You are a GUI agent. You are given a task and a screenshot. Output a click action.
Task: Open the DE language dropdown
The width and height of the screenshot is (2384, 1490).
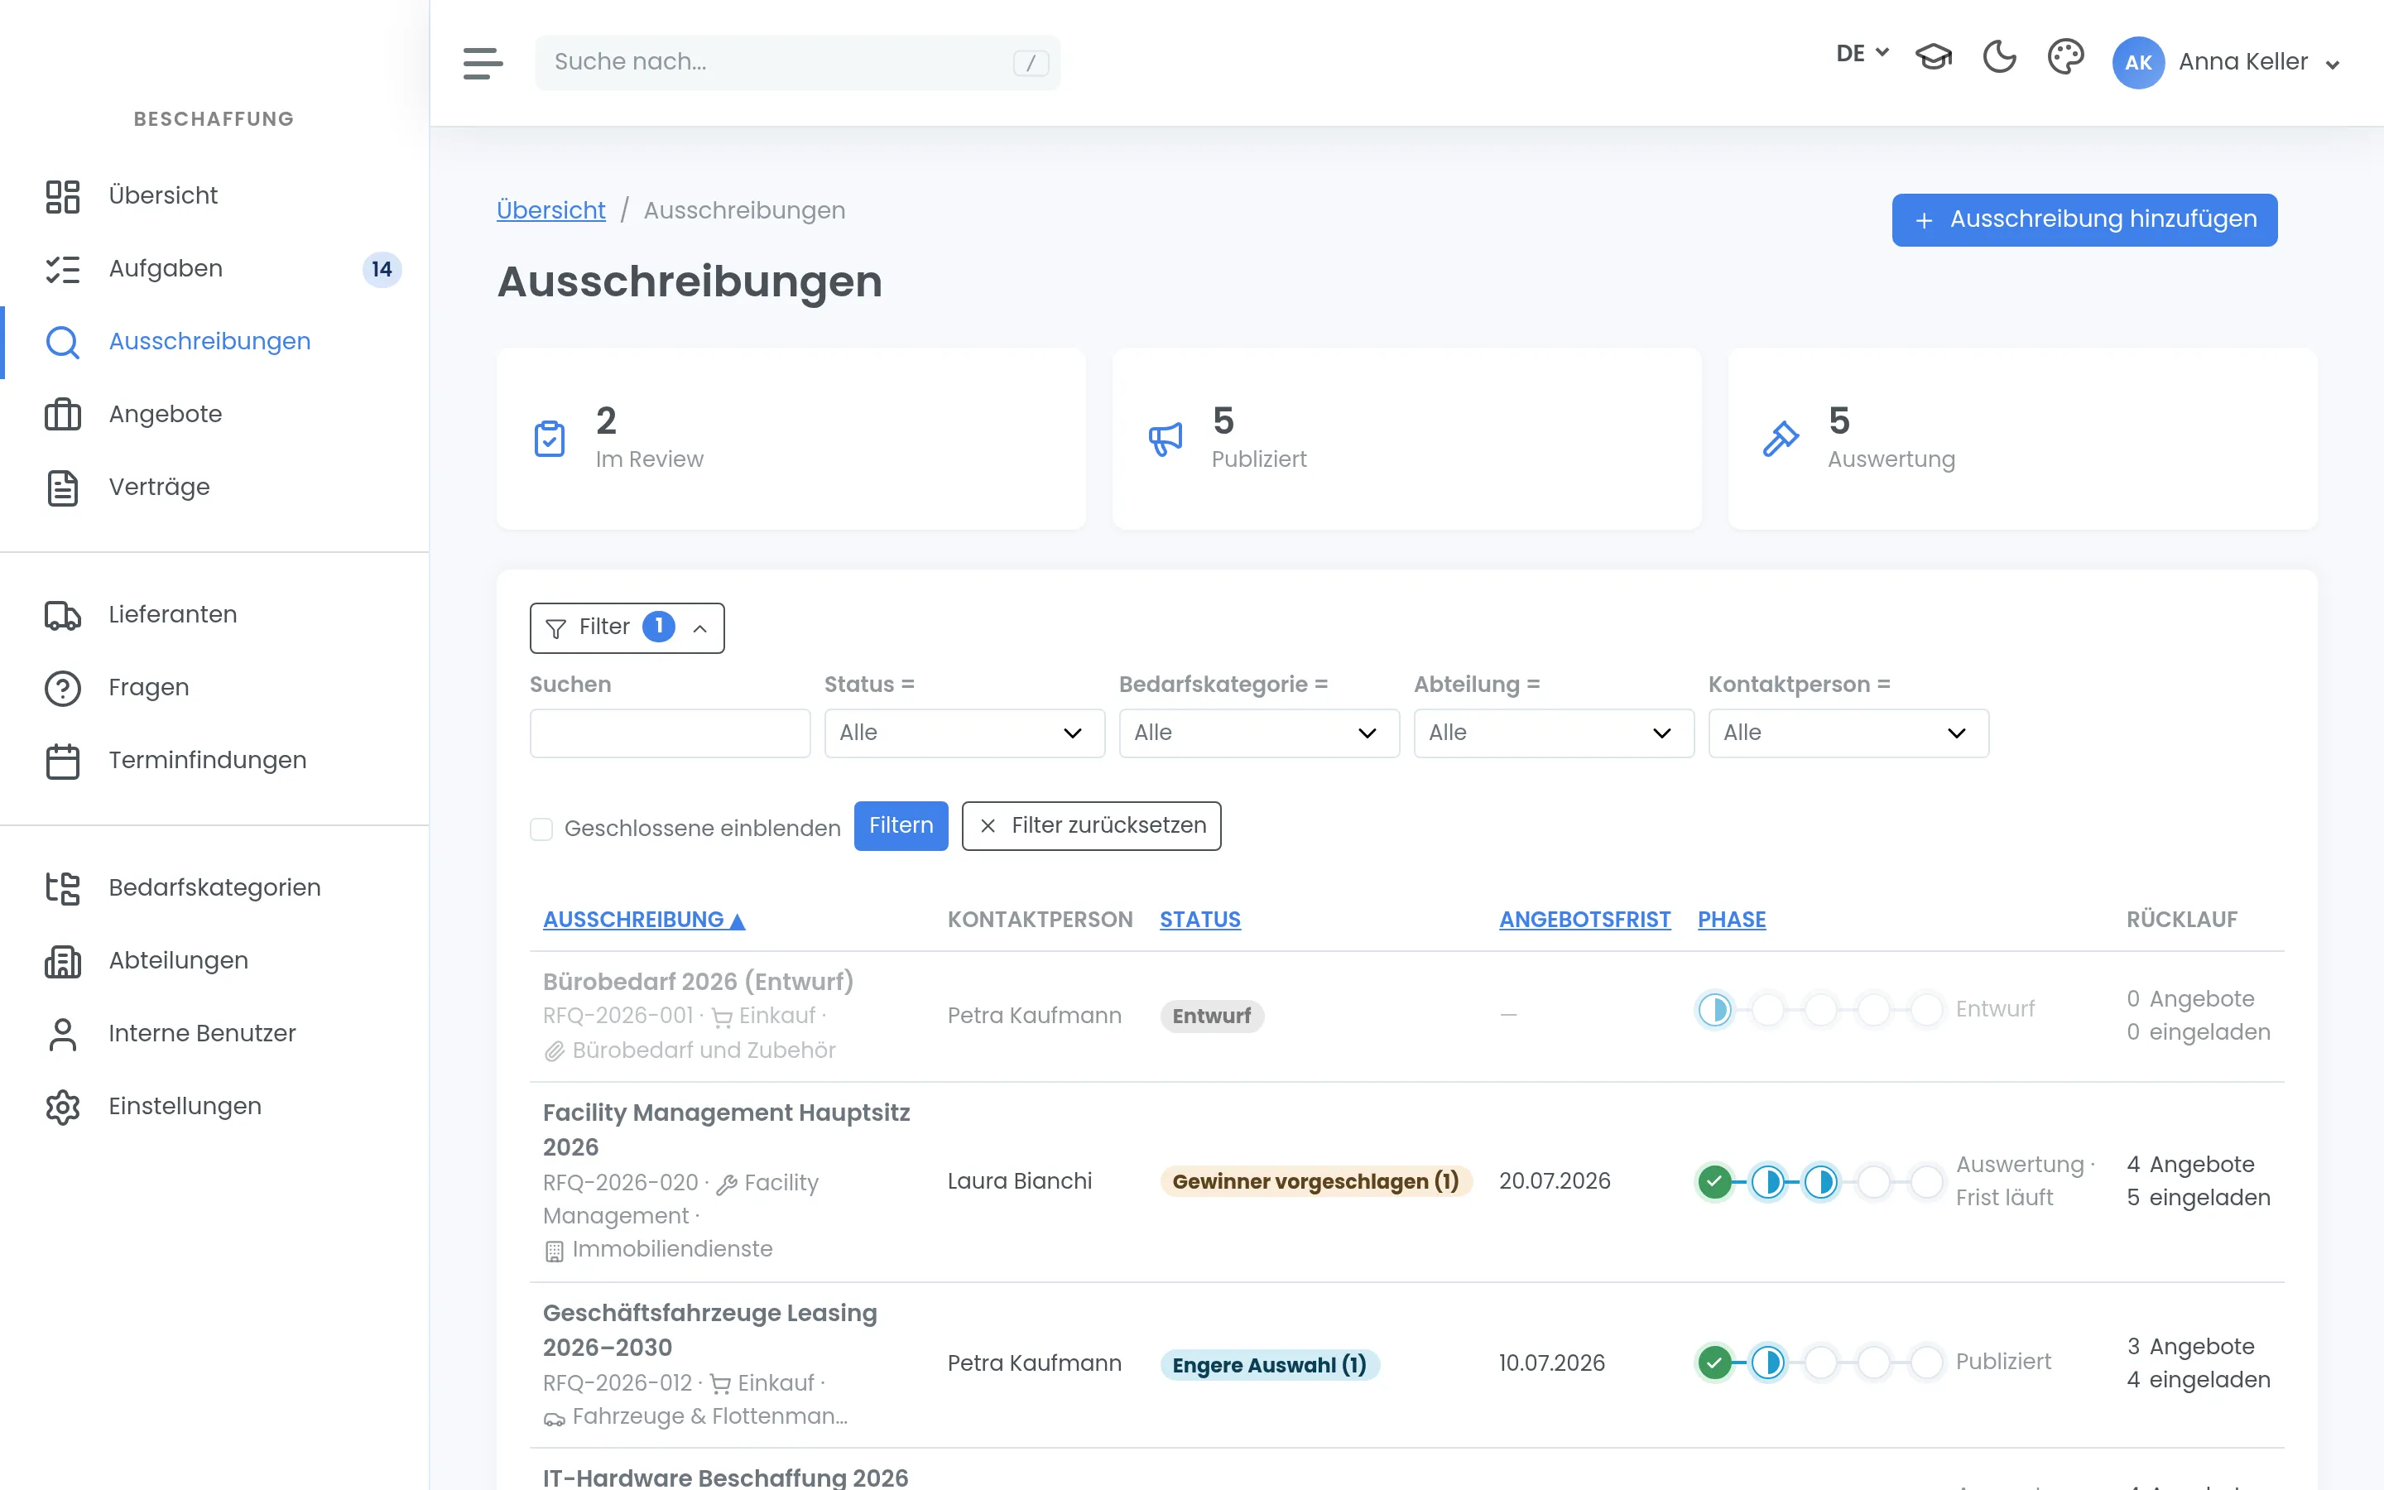pyautogui.click(x=1862, y=54)
